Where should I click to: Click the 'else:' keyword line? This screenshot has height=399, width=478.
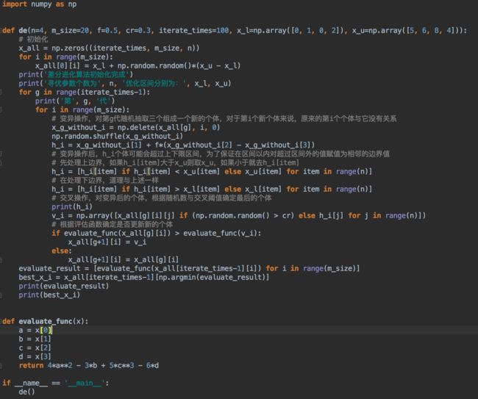(x=62, y=251)
